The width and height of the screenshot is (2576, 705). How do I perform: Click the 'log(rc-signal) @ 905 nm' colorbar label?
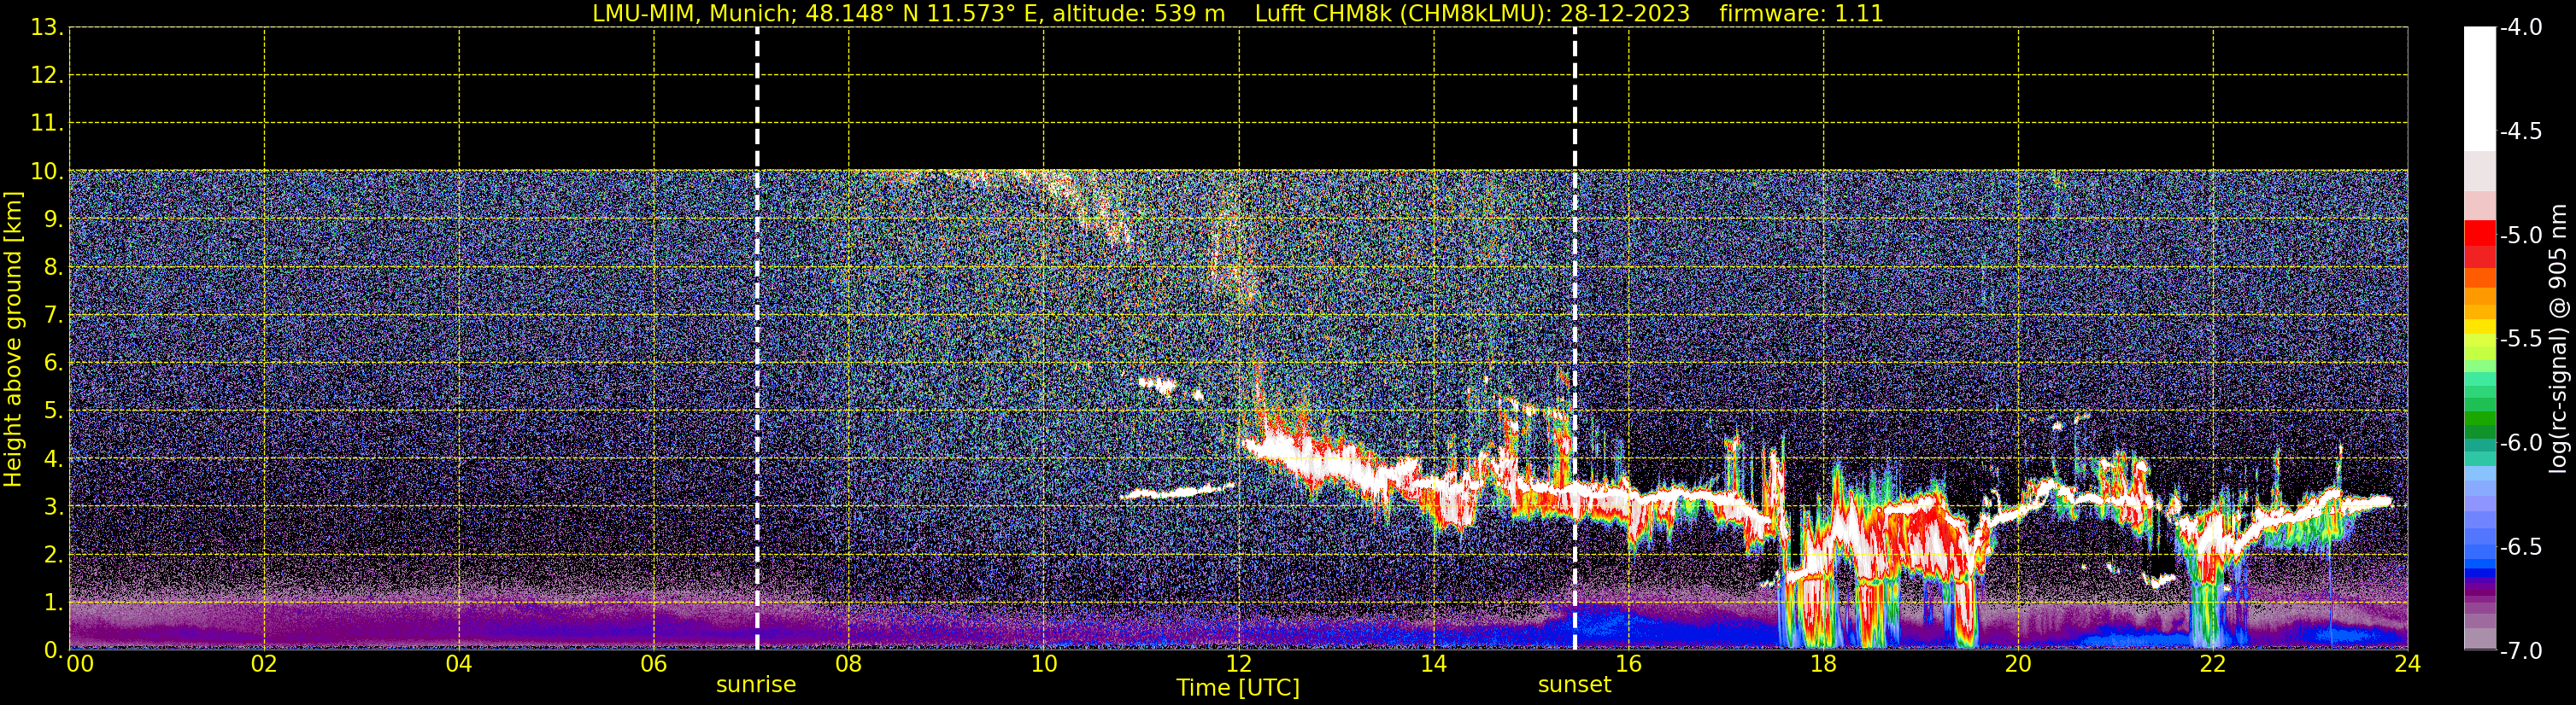pyautogui.click(x=2559, y=339)
